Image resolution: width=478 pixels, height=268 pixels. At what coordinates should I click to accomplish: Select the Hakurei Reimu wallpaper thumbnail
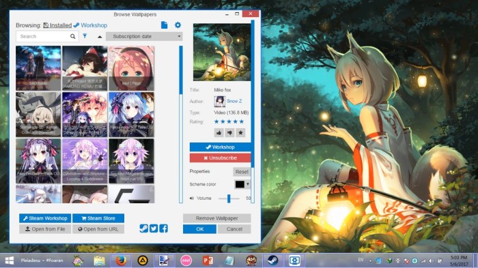[85, 68]
